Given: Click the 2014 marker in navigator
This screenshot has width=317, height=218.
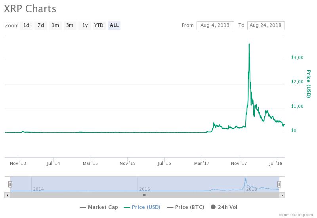Looking at the screenshot, I should [x=38, y=189].
